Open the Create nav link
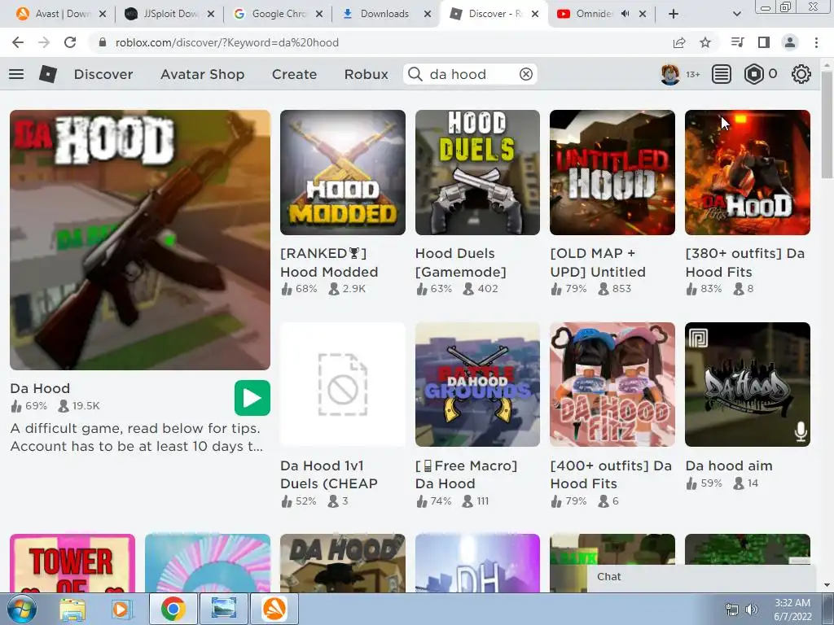 294,74
